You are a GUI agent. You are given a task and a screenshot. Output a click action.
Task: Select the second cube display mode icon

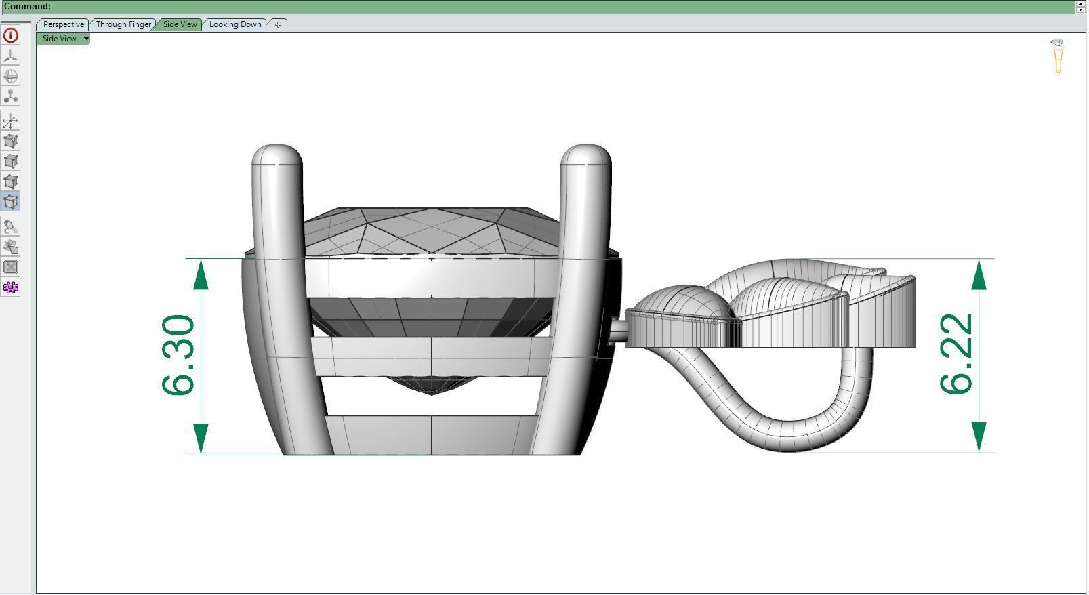pyautogui.click(x=11, y=161)
